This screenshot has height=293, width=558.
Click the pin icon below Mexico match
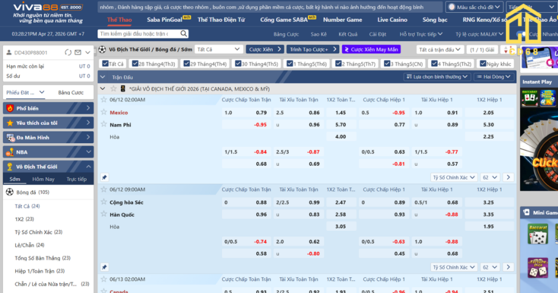104,178
